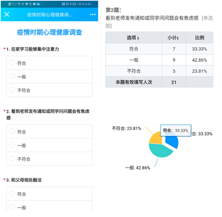Viewport: 222px width, 217px height.
Task: Select 符合 for question 1
Action: pyautogui.click(x=13, y=63)
